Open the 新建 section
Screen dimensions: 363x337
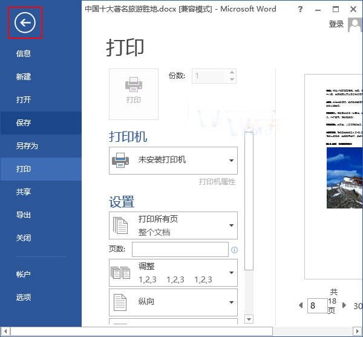(x=24, y=77)
